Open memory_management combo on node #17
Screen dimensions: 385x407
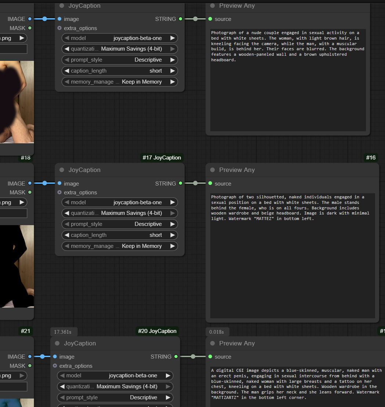pyautogui.click(x=120, y=246)
